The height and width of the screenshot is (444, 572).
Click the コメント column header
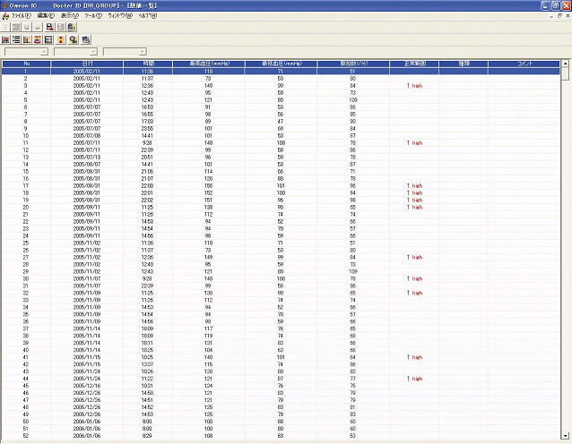click(x=524, y=64)
